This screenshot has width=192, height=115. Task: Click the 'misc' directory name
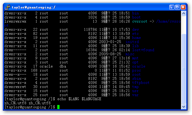130,54
